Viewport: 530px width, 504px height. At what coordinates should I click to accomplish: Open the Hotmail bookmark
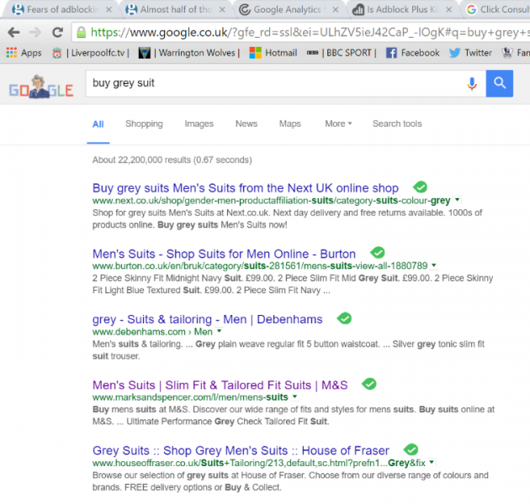(273, 53)
